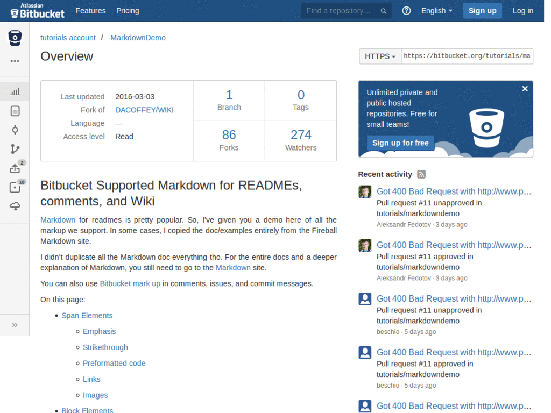This screenshot has height=413, width=551.
Task: Open the English language dropdown
Action: [x=436, y=11]
